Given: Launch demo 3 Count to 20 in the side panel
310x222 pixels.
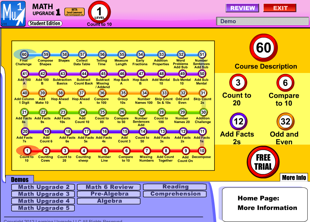Looking at the screenshot, I should [x=238, y=83].
